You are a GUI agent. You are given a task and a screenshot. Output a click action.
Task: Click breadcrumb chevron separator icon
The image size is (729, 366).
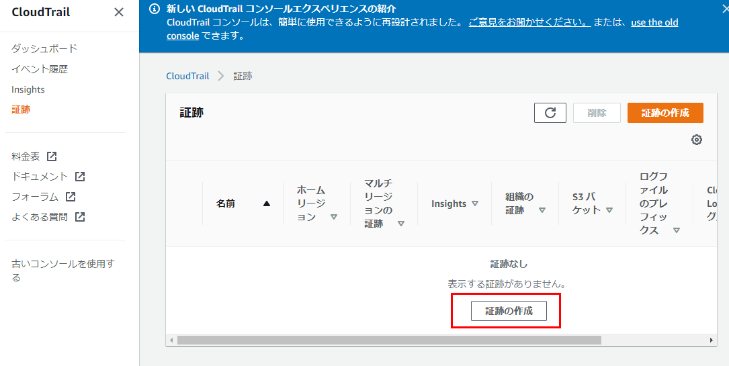point(221,76)
